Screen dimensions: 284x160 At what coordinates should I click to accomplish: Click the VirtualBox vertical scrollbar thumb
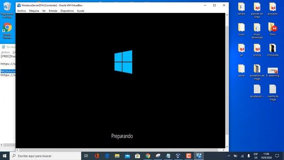click(227, 80)
